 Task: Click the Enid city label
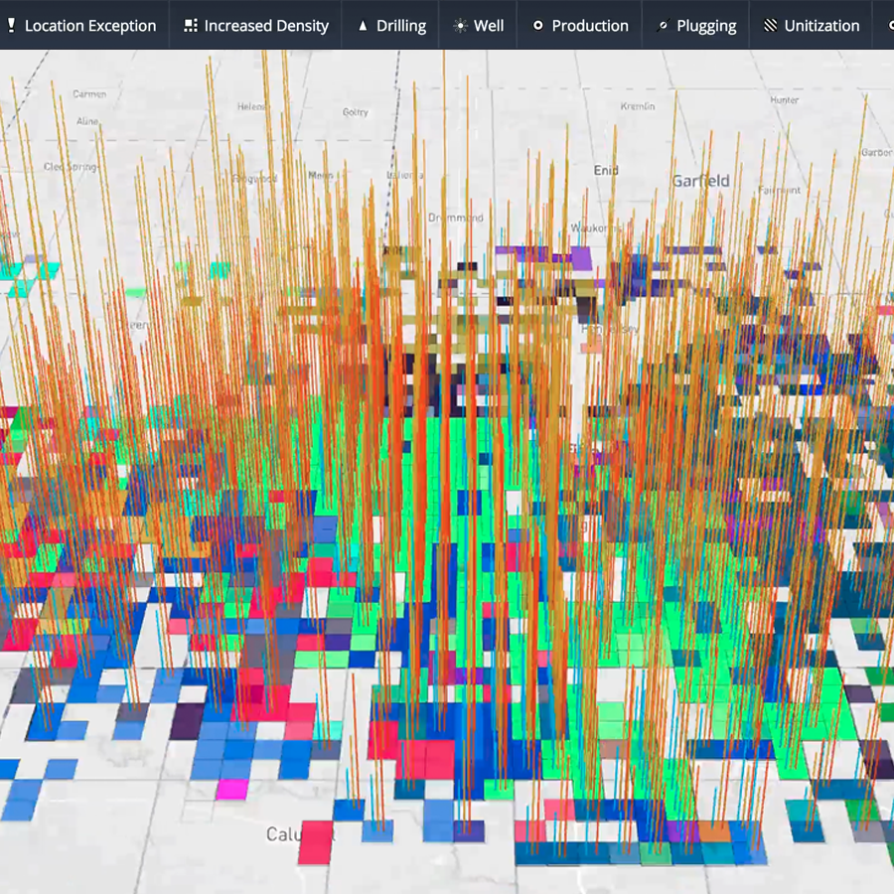(x=606, y=171)
